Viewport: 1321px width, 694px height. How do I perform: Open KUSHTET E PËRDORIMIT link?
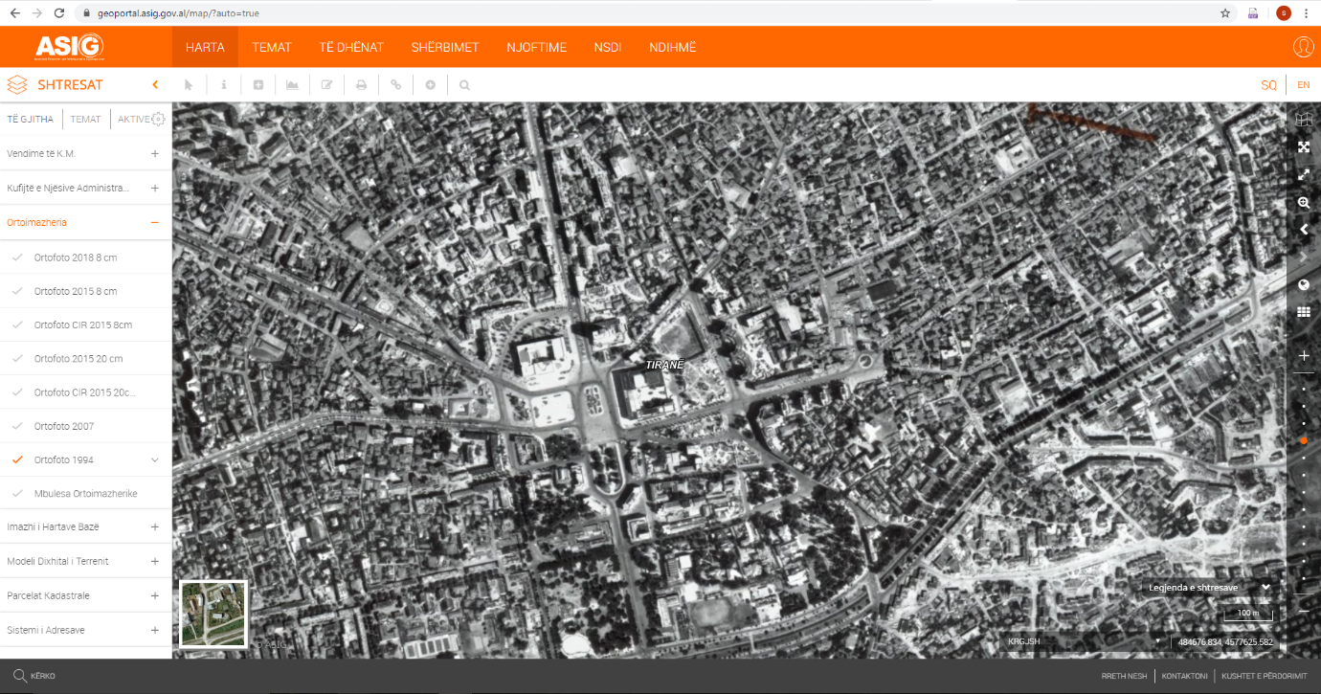[x=1264, y=676]
